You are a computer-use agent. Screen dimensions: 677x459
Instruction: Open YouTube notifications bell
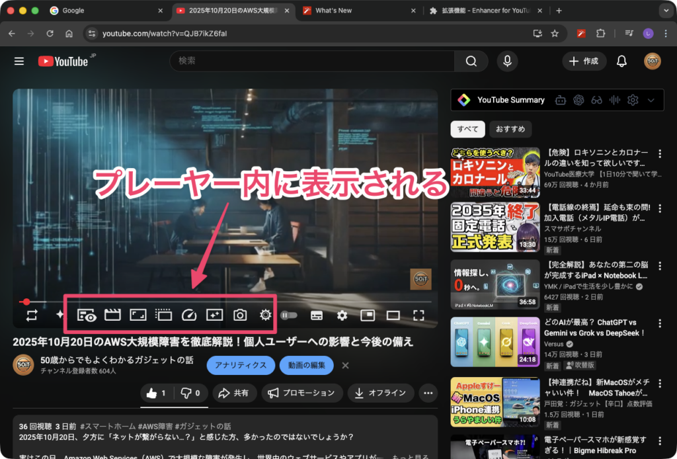coord(621,61)
